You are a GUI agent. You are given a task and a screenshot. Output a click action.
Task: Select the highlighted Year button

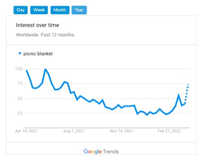(79, 10)
